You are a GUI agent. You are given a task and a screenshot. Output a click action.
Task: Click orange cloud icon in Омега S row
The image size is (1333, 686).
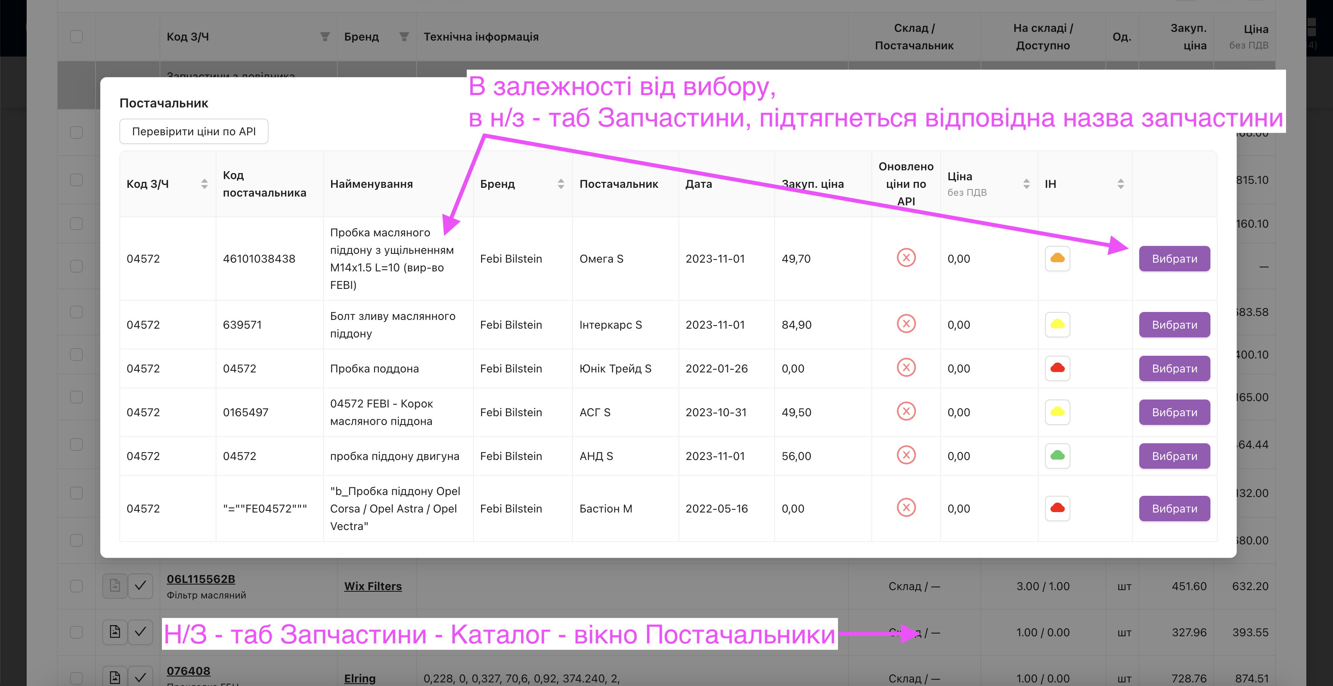1057,258
